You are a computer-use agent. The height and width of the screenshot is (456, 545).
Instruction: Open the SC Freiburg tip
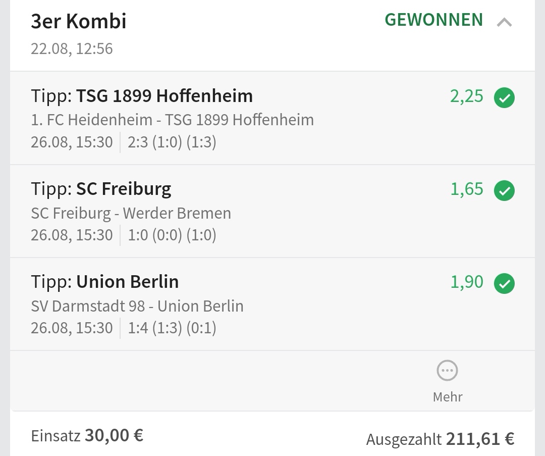click(101, 189)
